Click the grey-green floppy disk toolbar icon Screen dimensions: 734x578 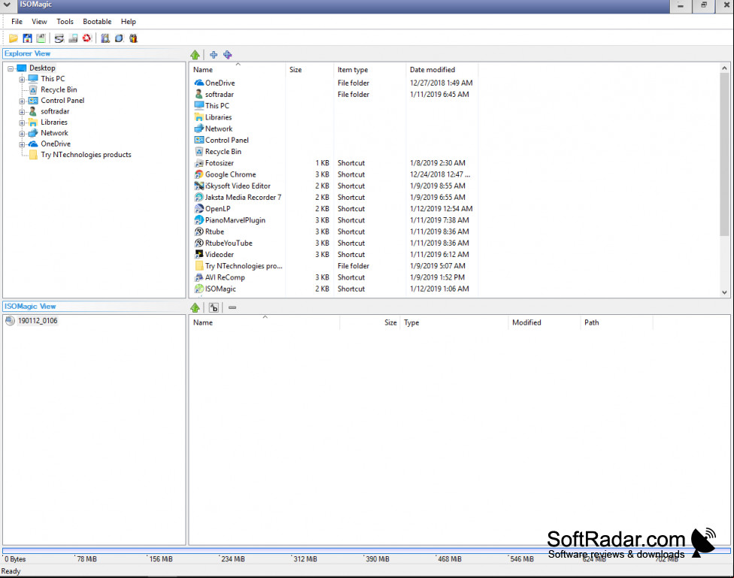tap(41, 38)
